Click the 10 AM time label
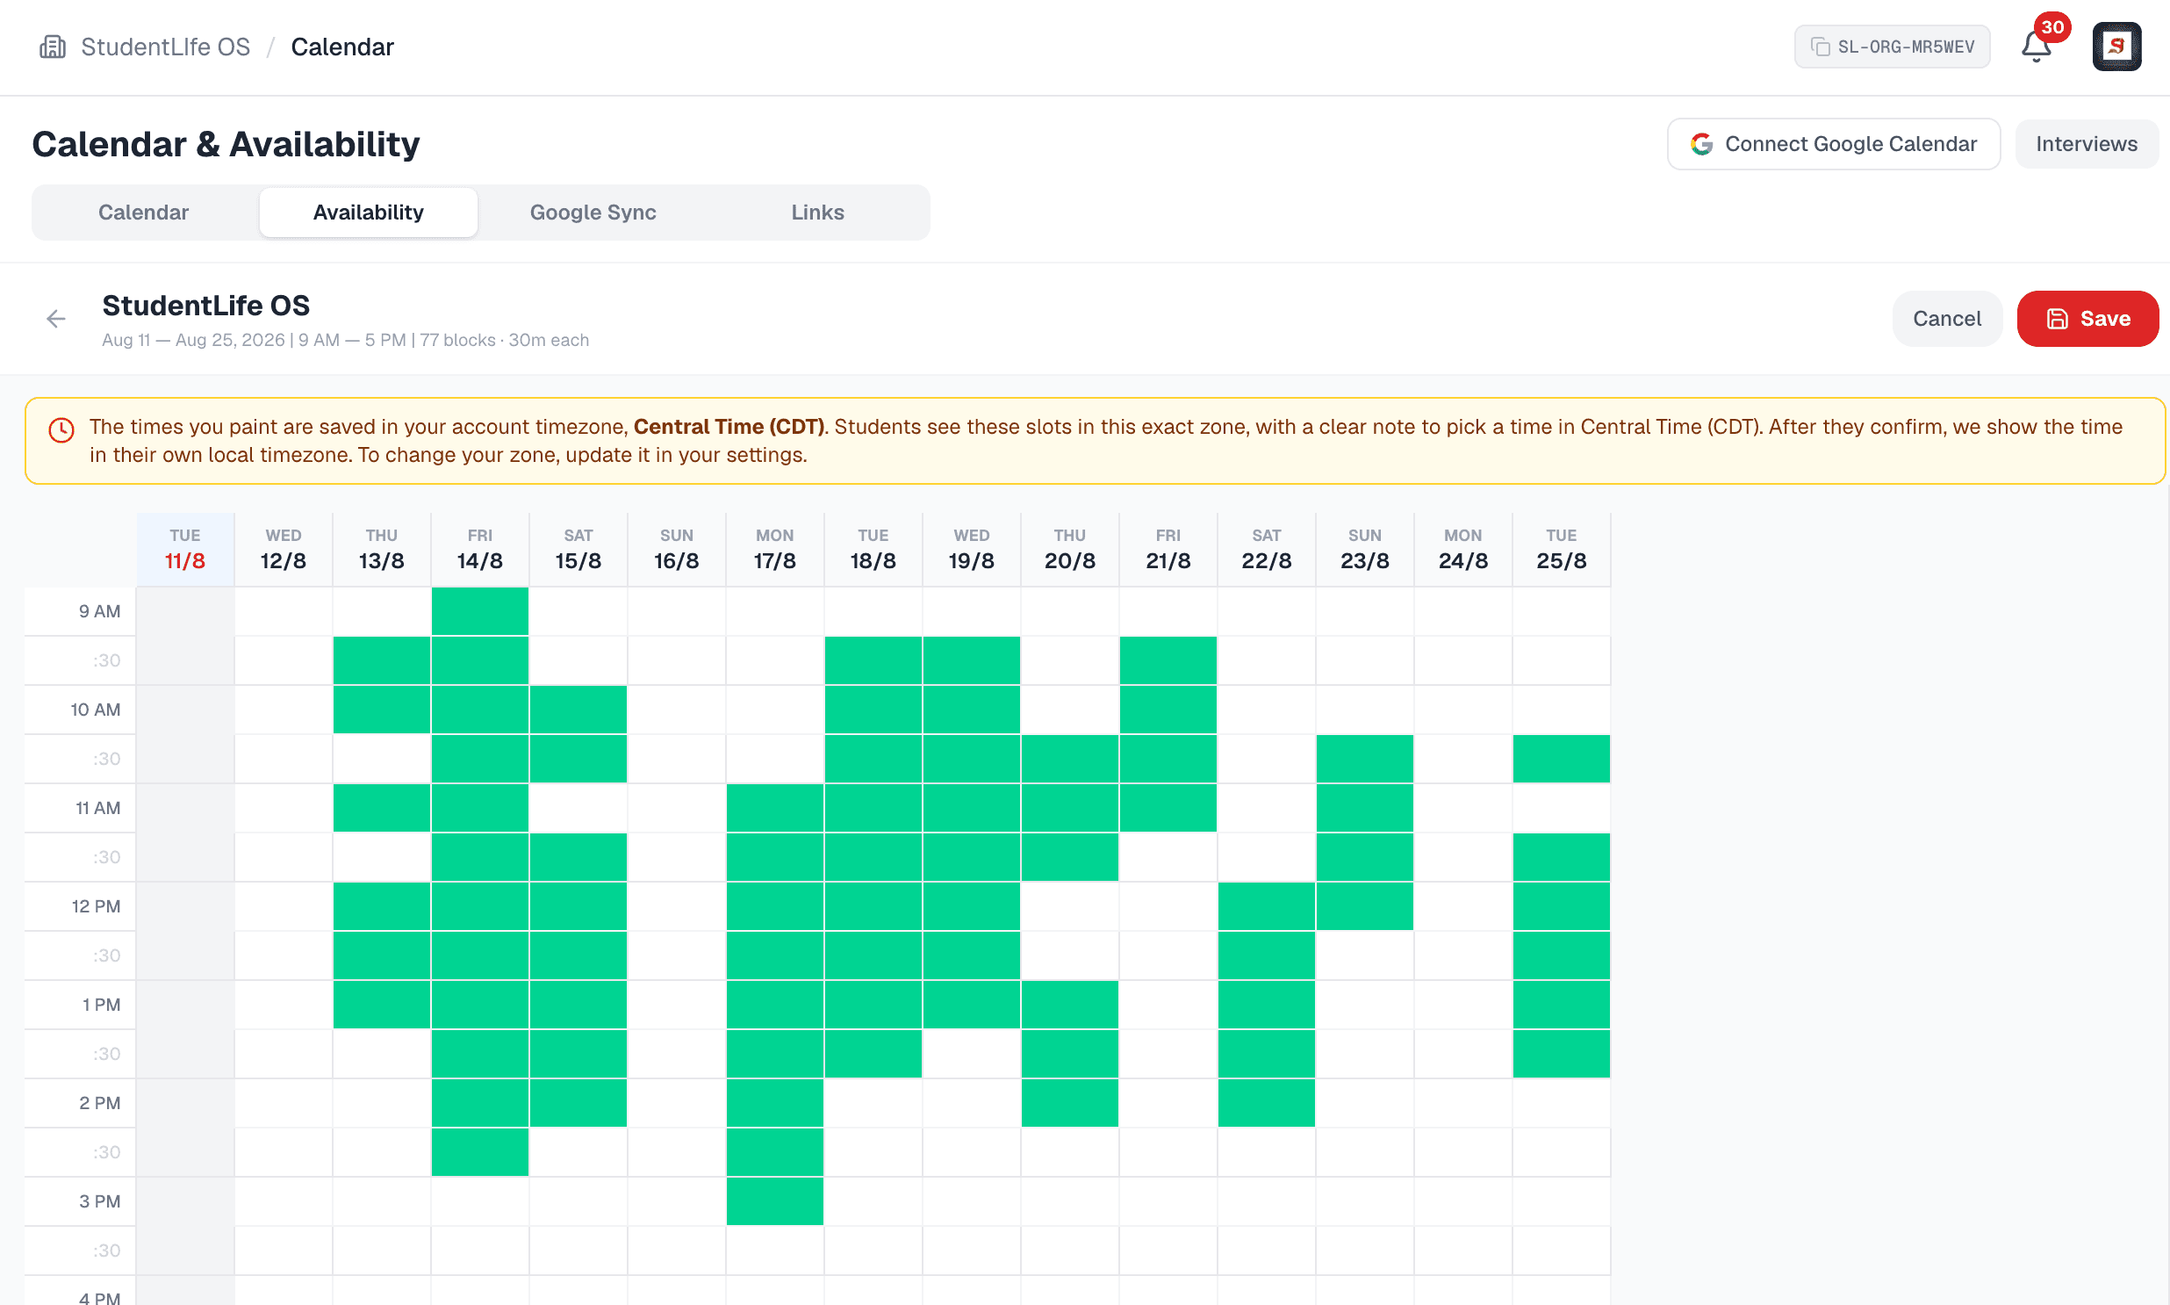2170x1305 pixels. [95, 710]
